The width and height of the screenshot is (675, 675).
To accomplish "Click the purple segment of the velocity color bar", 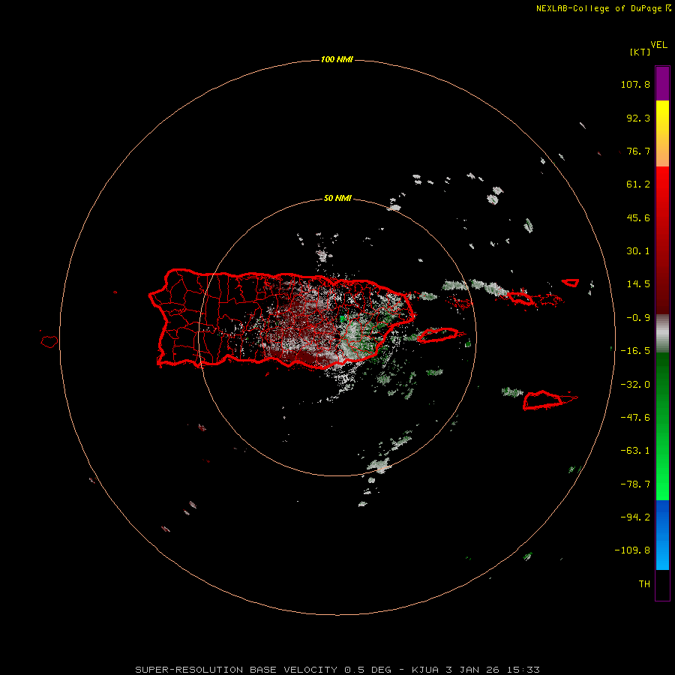I will [662, 83].
